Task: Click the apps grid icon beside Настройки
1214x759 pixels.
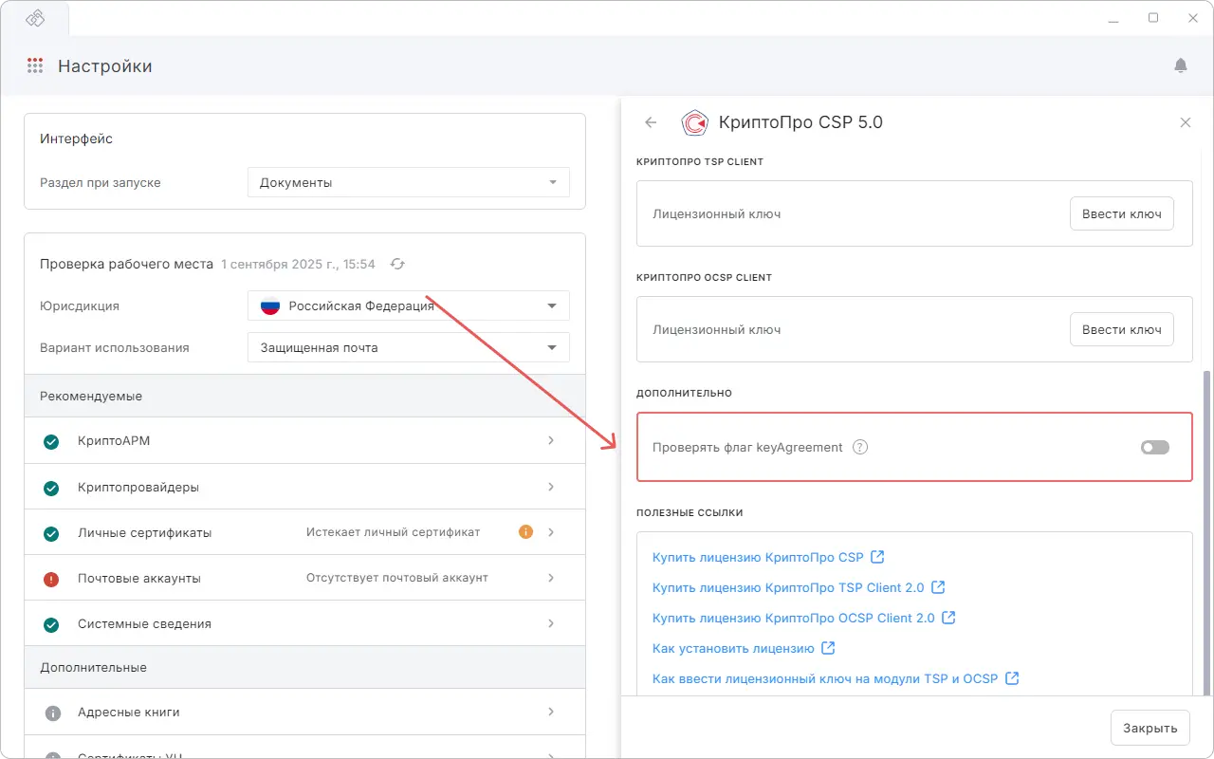Action: [35, 65]
